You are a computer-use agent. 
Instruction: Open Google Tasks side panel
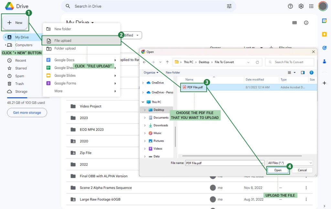325,48
